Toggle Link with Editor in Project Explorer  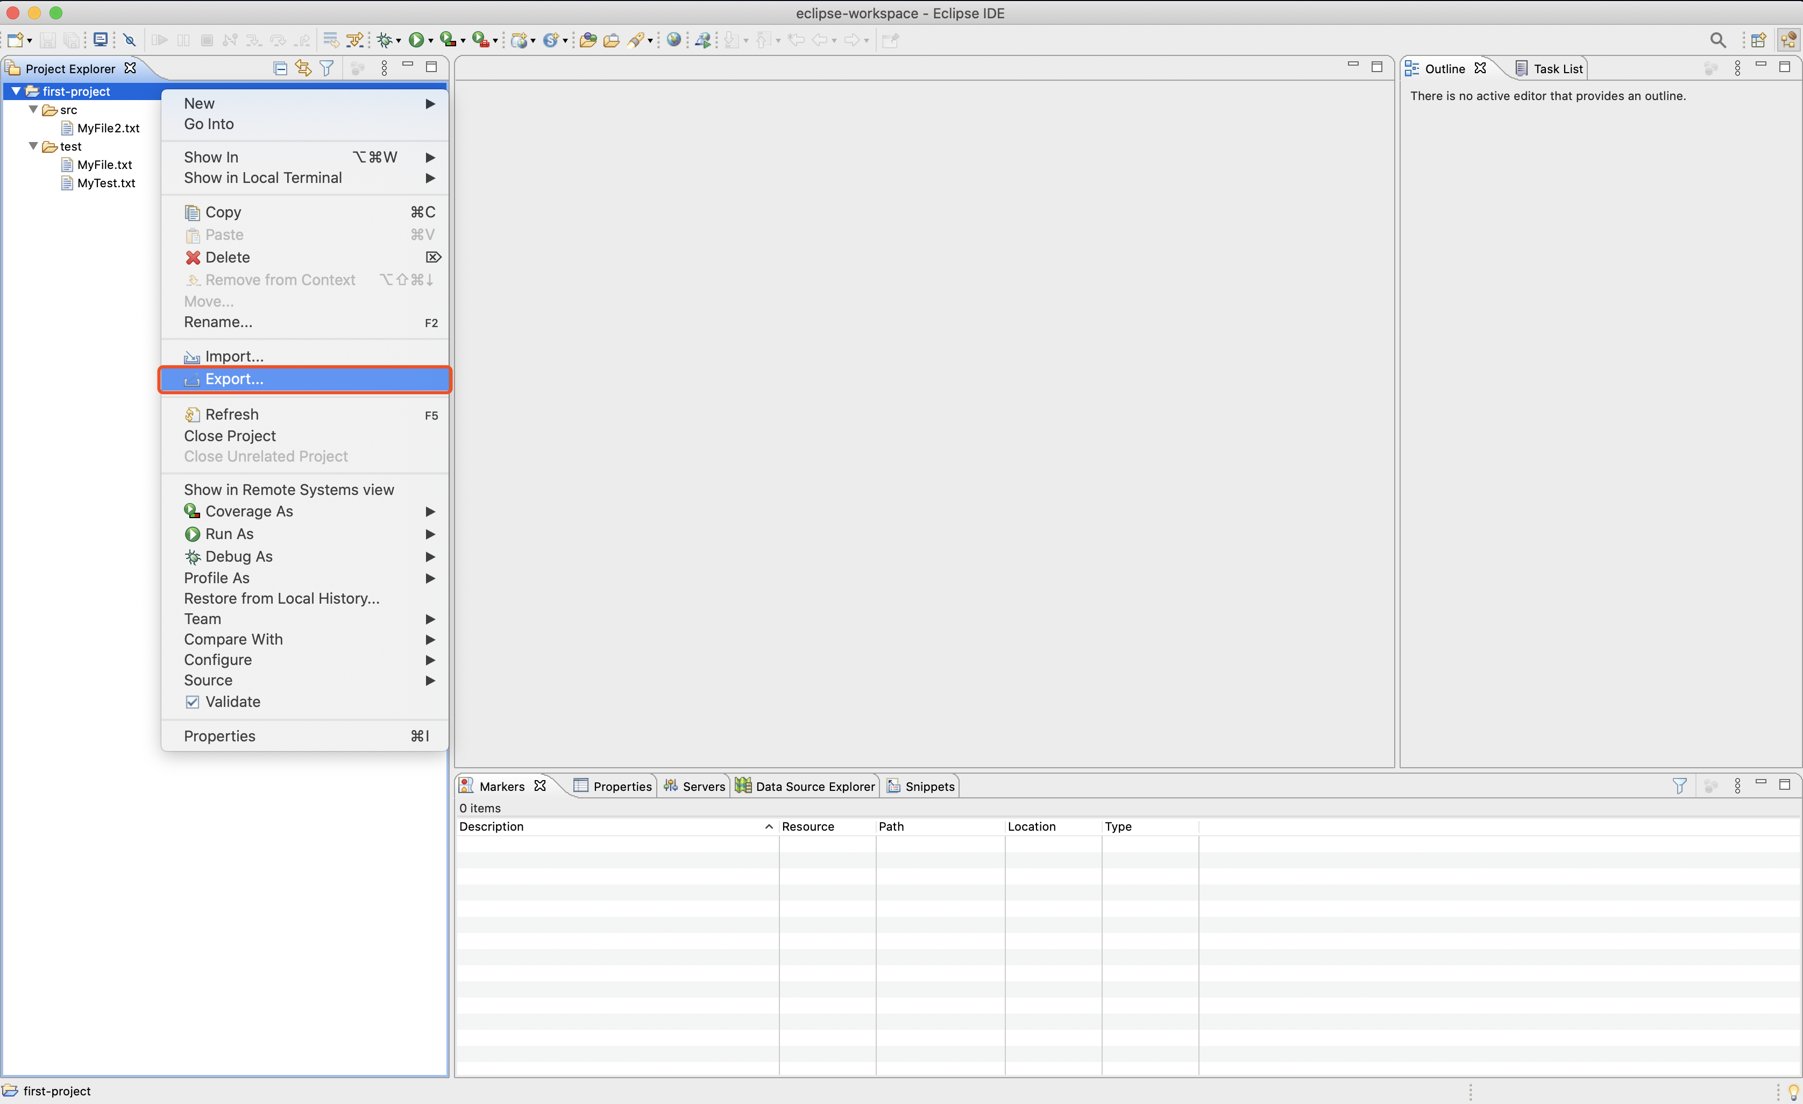[x=303, y=68]
